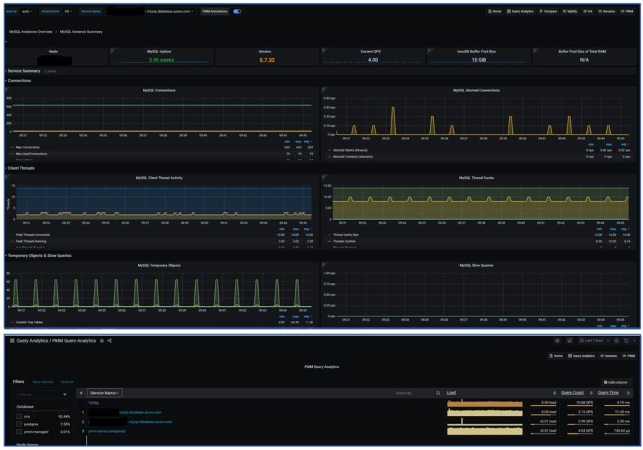Click info corner of MySQL Aborted Connections panel
Screen dimensions: 643x450
(324, 89)
